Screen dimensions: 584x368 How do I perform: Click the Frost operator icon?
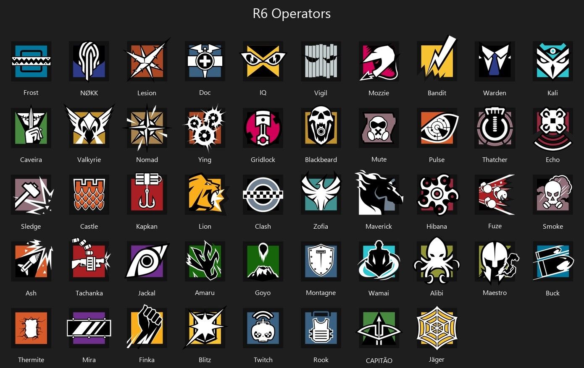click(31, 61)
